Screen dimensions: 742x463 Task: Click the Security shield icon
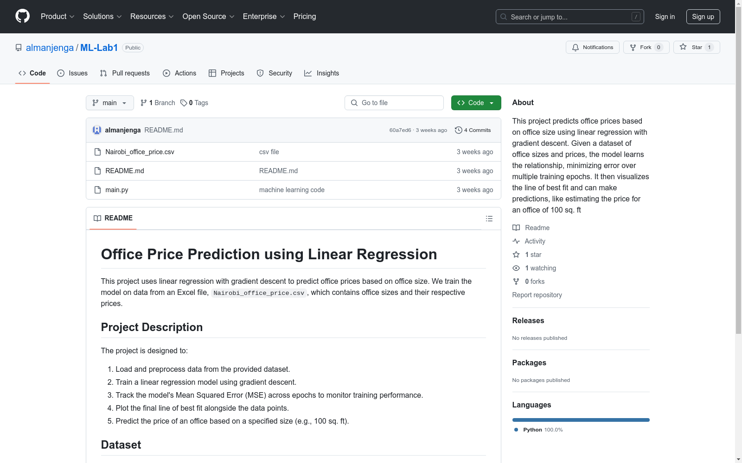(260, 73)
